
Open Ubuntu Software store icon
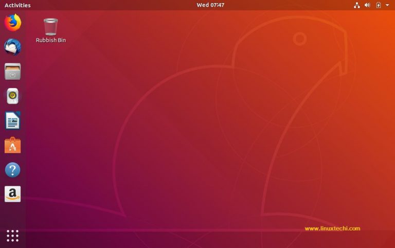pyautogui.click(x=12, y=145)
